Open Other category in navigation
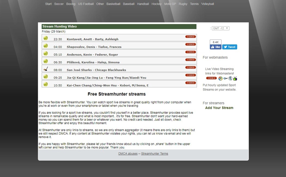 click(x=100, y=4)
